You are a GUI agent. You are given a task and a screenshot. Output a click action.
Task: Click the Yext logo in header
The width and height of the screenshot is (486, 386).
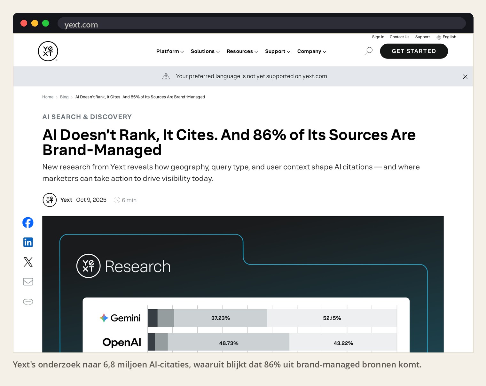tap(48, 51)
